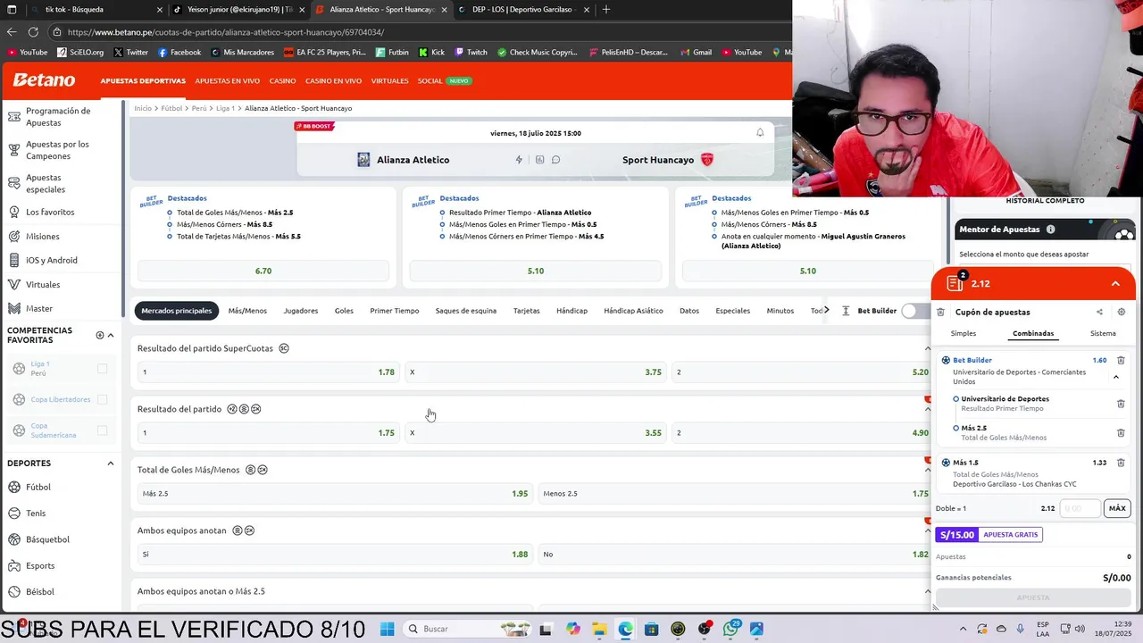Click the Betano logo

click(44, 80)
